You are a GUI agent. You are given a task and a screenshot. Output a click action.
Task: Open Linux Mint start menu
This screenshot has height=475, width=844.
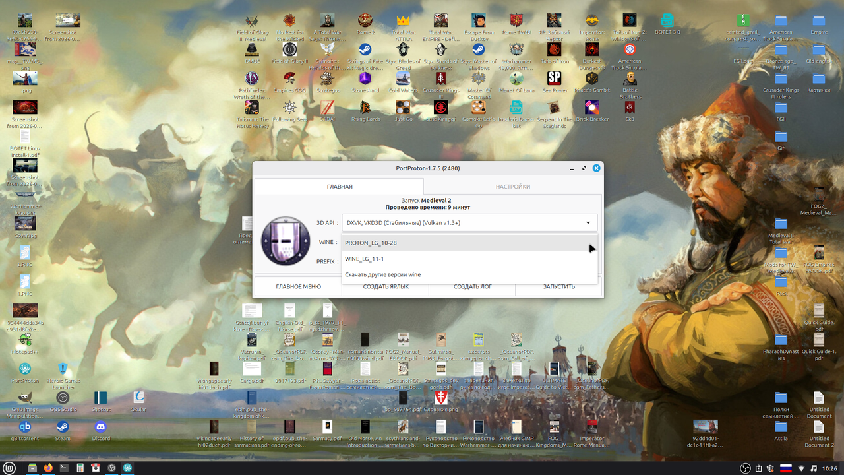click(9, 468)
